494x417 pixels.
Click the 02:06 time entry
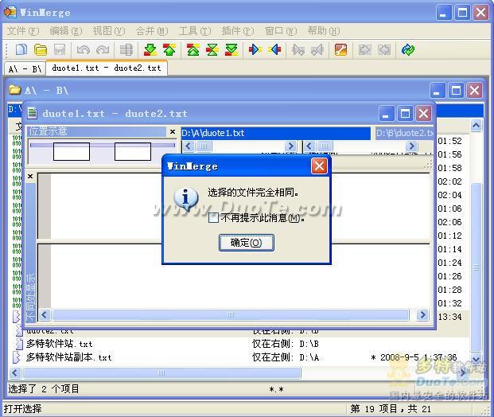[449, 222]
